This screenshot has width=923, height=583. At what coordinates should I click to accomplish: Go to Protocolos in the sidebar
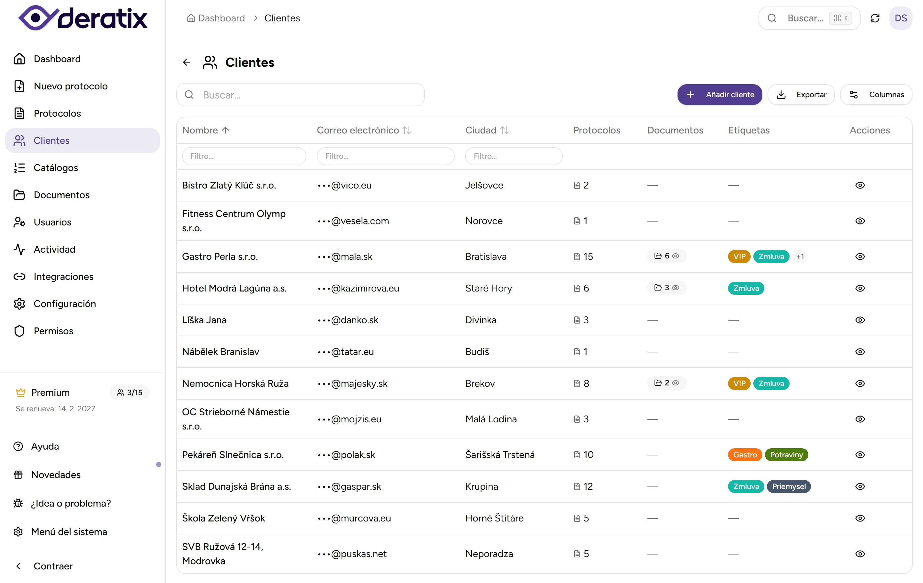click(x=57, y=113)
